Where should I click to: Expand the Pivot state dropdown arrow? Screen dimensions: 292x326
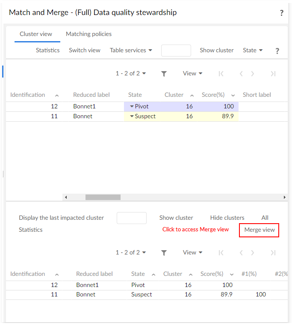[x=132, y=106]
